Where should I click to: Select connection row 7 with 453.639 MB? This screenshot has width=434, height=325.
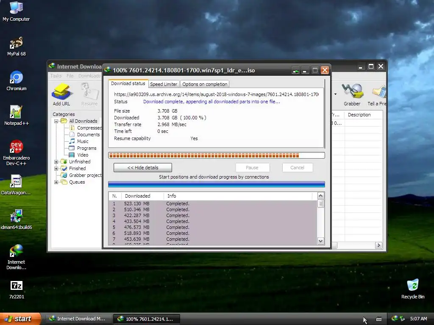[x=213, y=239]
